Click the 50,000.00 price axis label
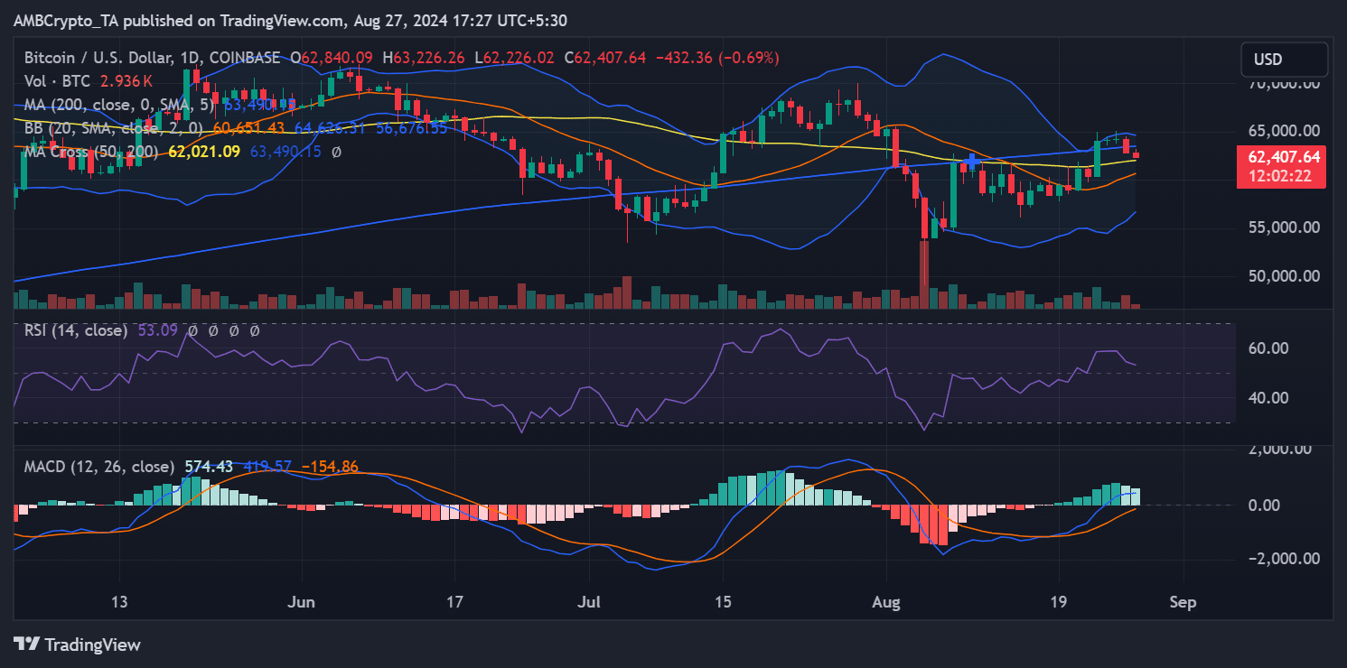Screen dimensions: 1347x668 [x=1282, y=275]
